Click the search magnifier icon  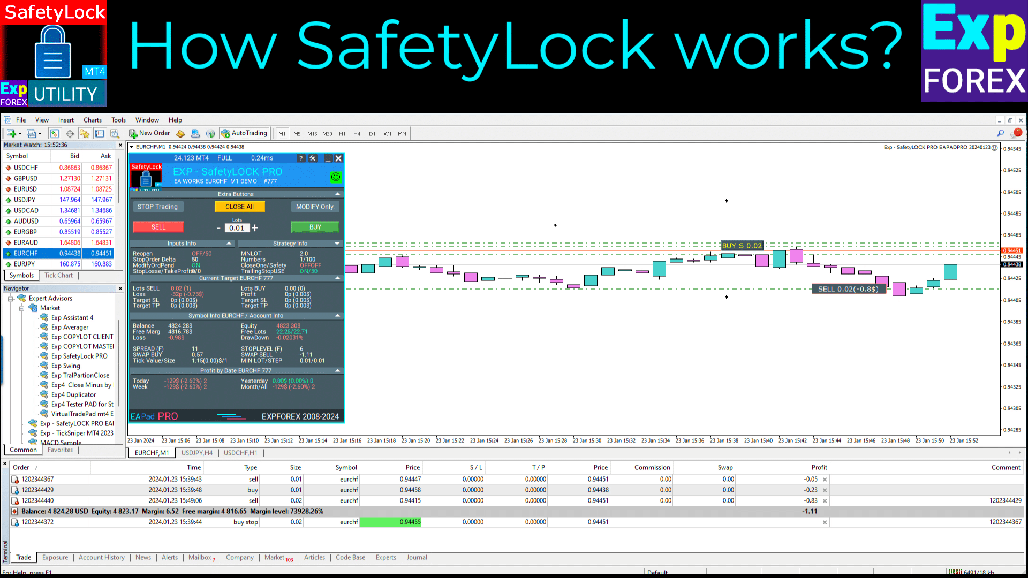tap(1000, 133)
